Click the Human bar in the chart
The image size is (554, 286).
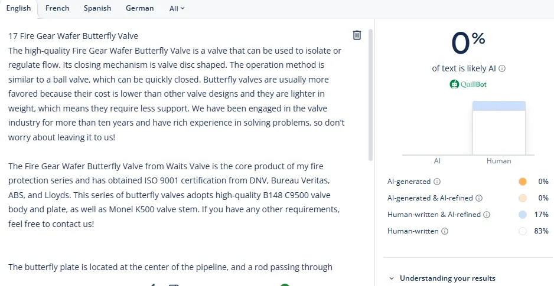(x=499, y=129)
